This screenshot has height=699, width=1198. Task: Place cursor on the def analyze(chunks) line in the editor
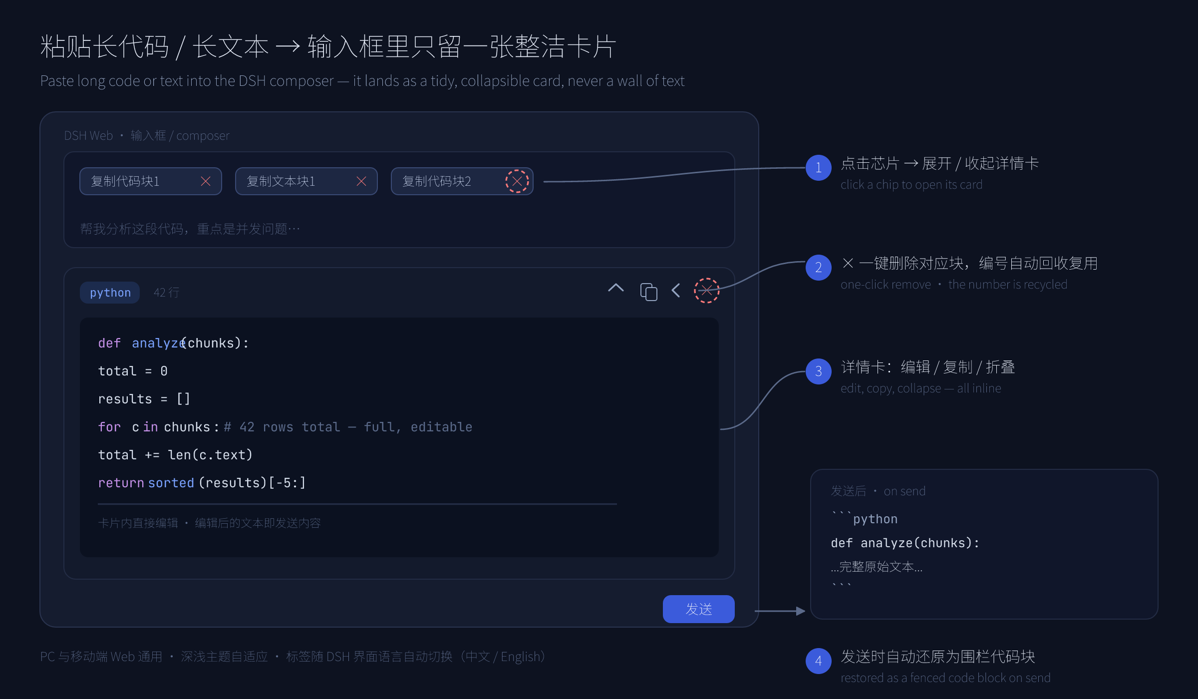point(173,343)
